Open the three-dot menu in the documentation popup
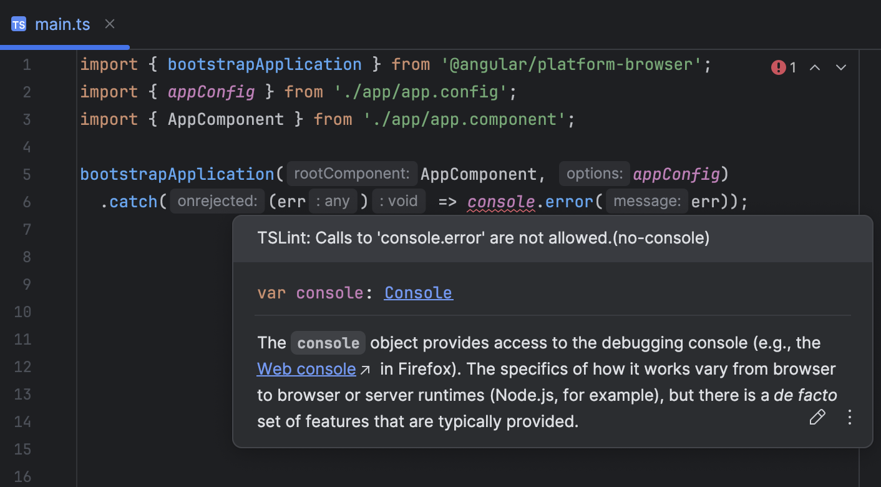The height and width of the screenshot is (487, 881). pyautogui.click(x=849, y=416)
